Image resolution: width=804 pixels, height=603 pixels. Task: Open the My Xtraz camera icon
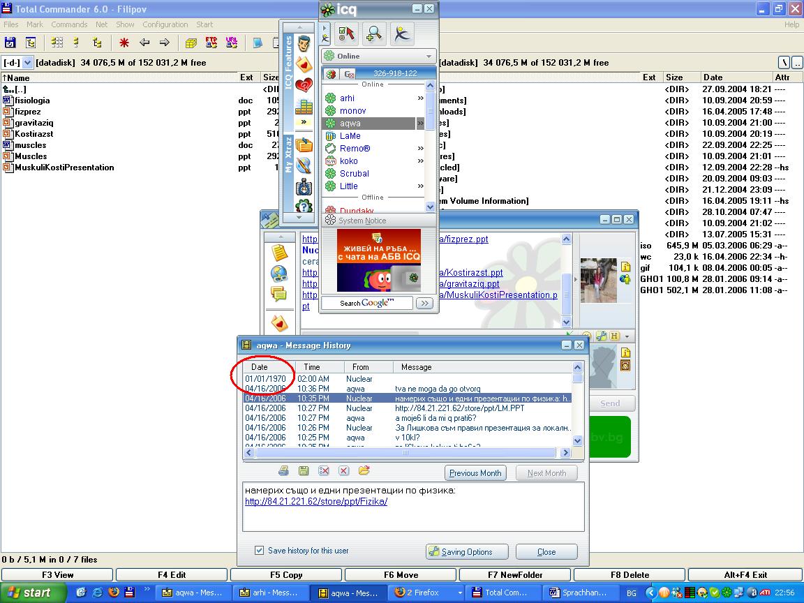[304, 186]
